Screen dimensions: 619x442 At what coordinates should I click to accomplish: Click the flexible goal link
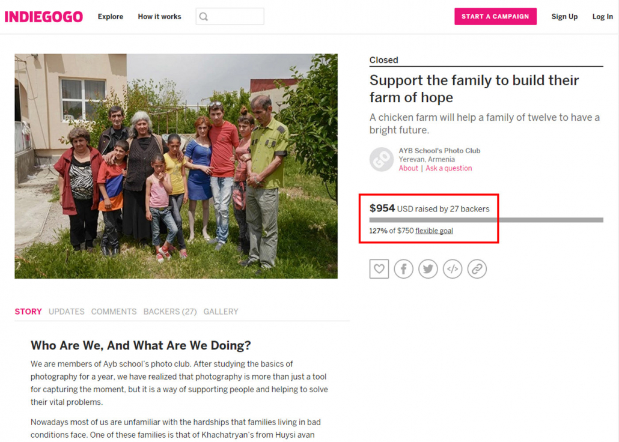point(434,231)
